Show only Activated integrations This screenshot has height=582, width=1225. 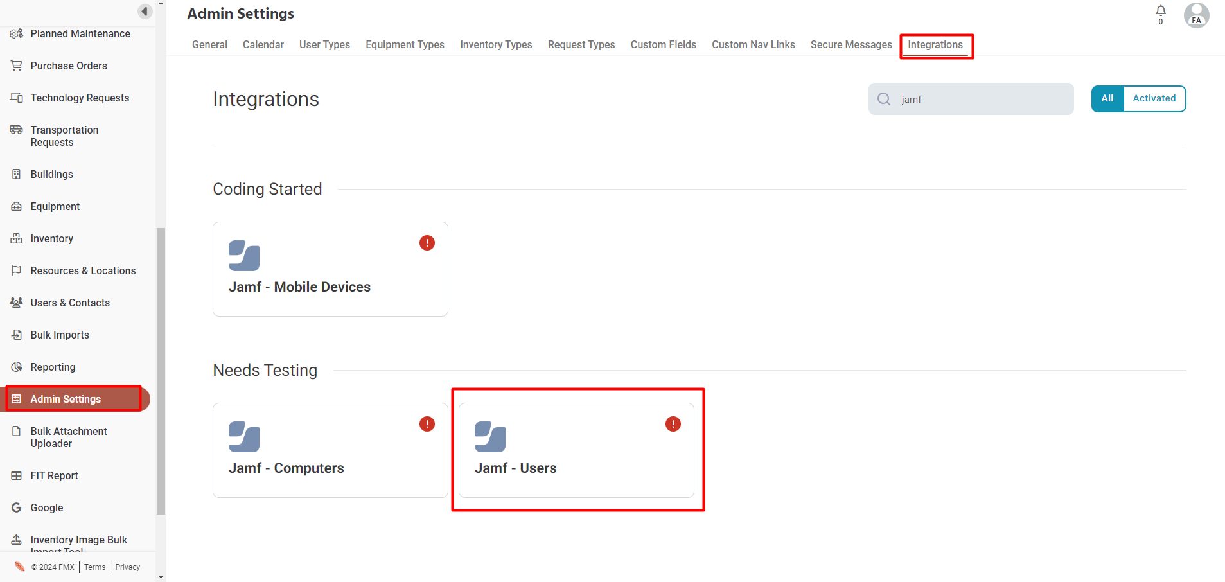(x=1154, y=99)
